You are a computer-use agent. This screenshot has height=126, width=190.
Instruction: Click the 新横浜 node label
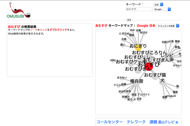click(126, 97)
